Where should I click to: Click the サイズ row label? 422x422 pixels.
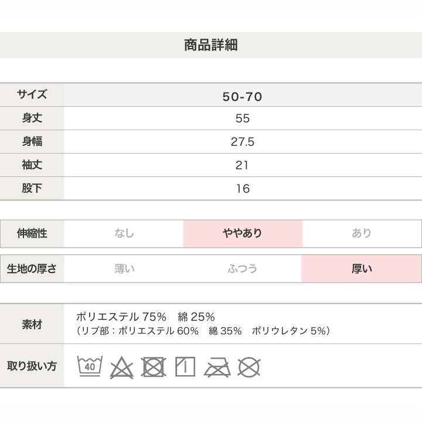(x=32, y=95)
